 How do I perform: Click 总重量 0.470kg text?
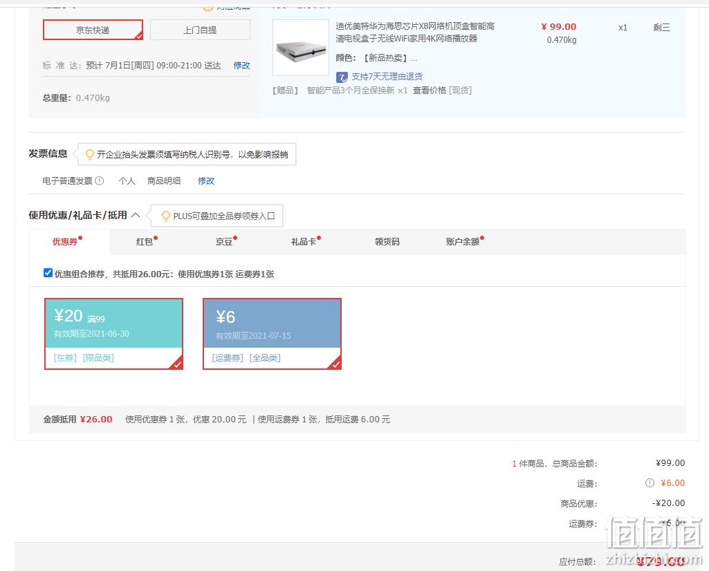76,97
